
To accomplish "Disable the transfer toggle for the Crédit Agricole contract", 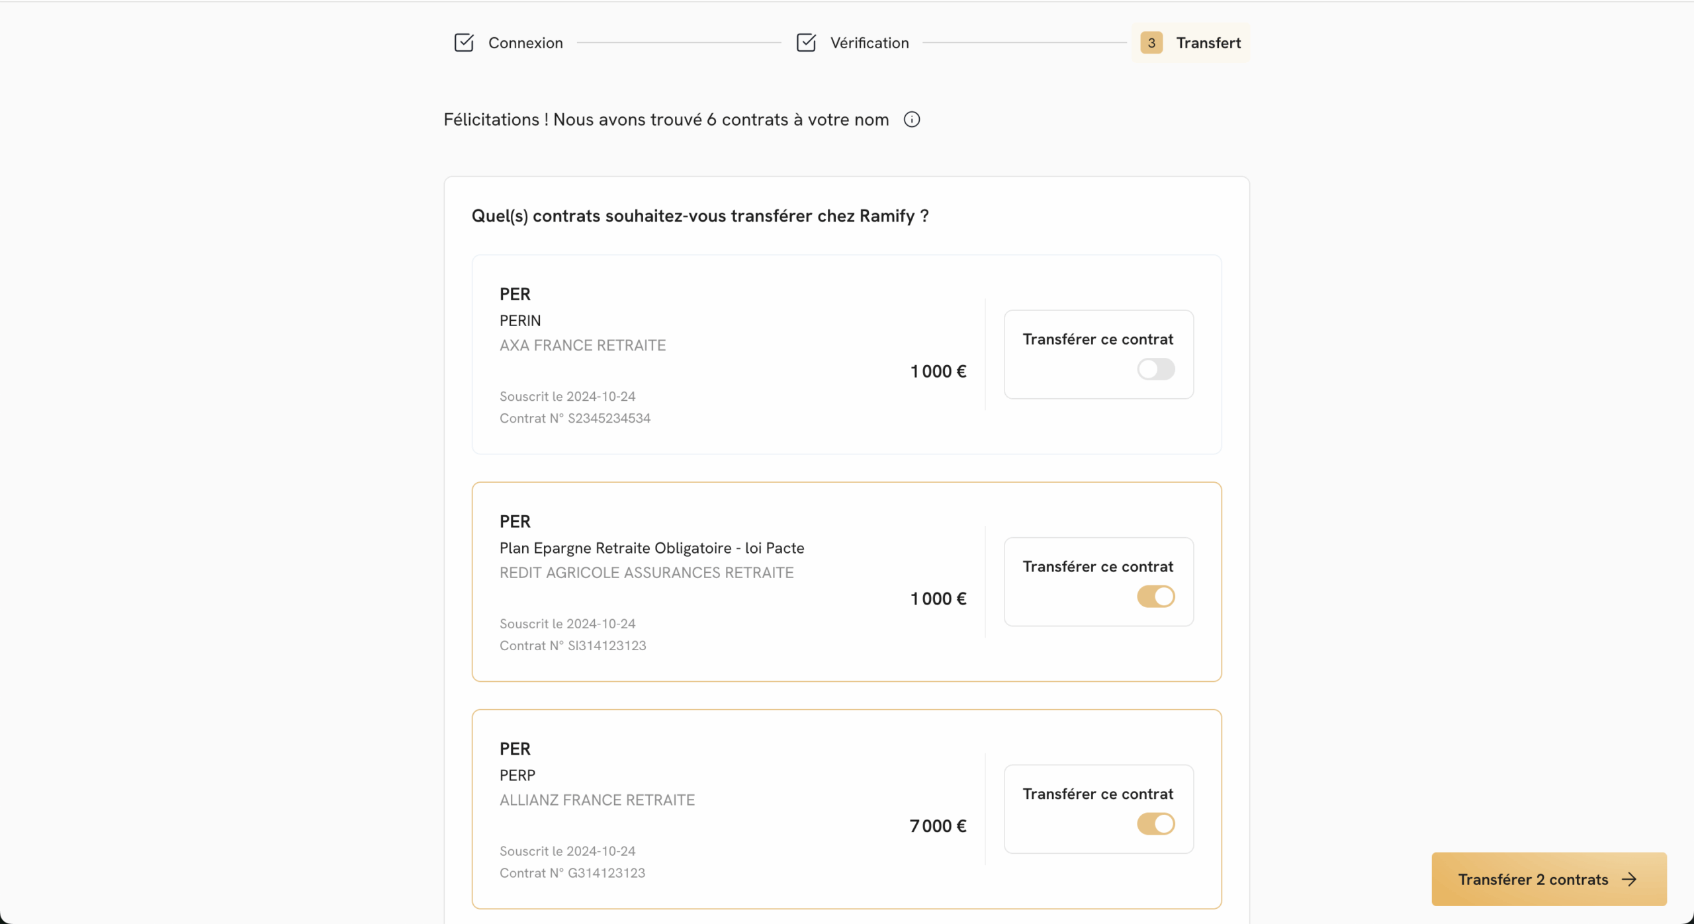I will tap(1155, 597).
